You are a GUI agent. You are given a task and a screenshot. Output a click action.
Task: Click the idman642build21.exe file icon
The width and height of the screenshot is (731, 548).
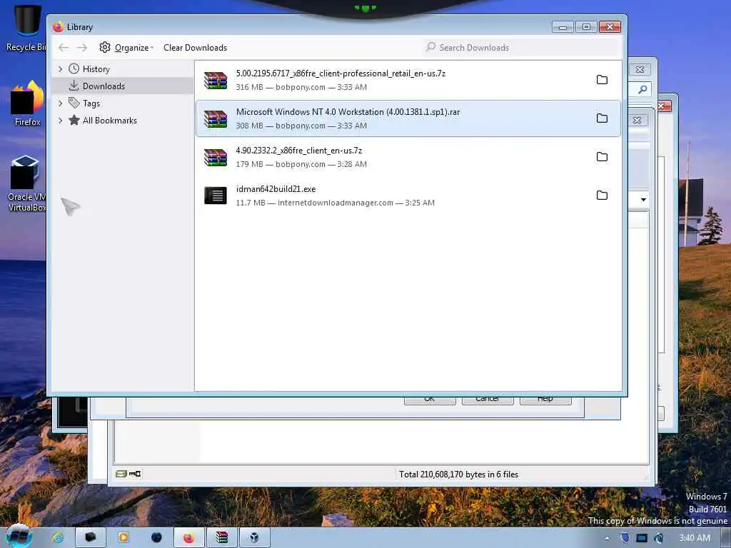pos(216,196)
